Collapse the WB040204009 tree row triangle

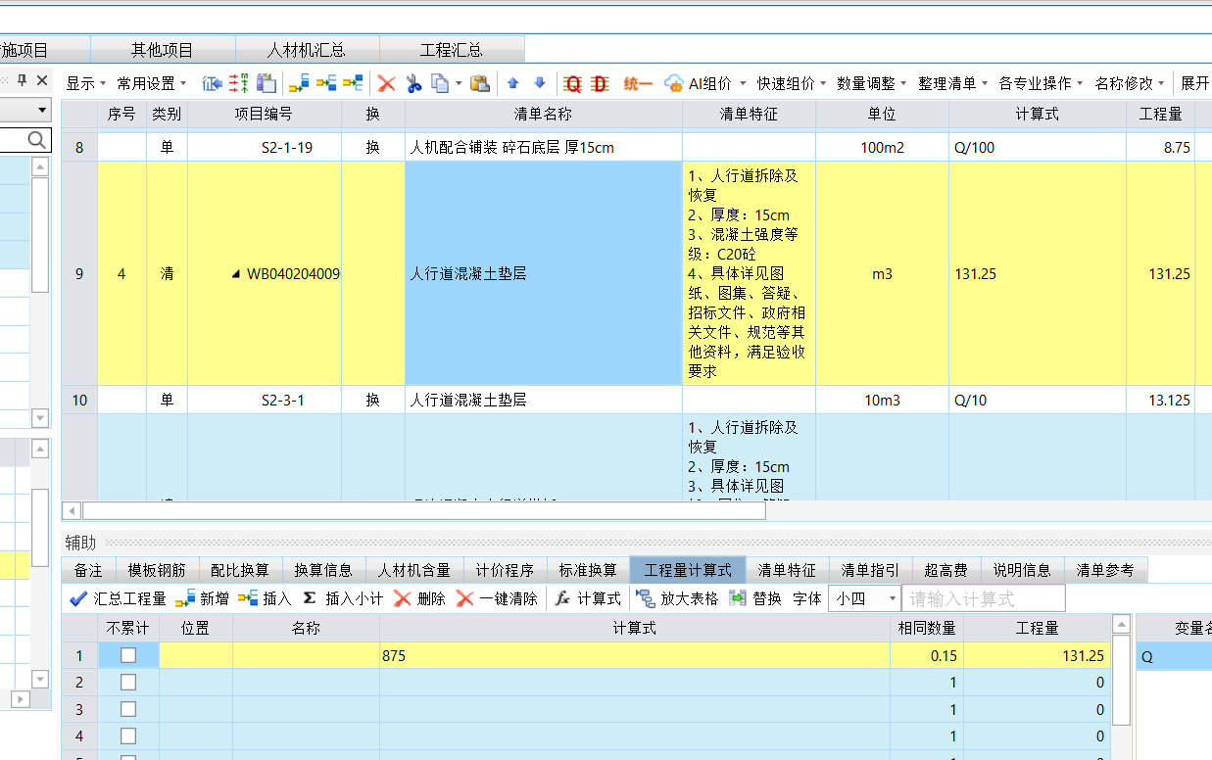[235, 274]
